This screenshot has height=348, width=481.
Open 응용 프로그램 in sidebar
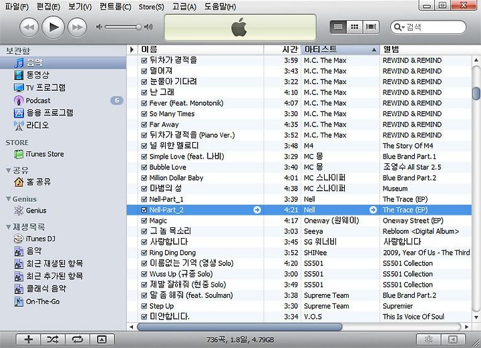[63, 113]
